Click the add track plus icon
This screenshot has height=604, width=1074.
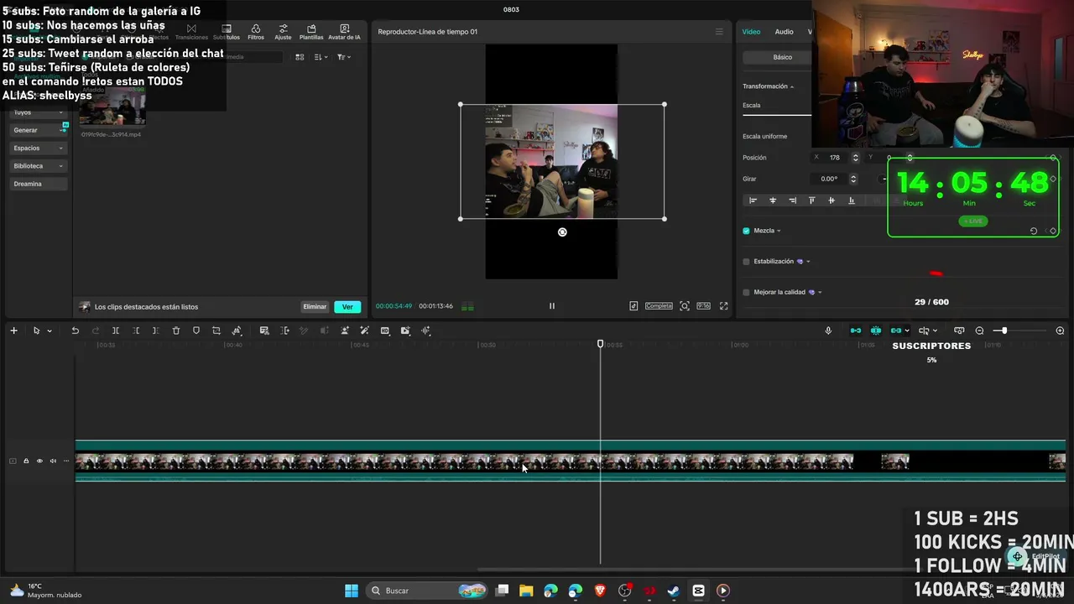13,331
